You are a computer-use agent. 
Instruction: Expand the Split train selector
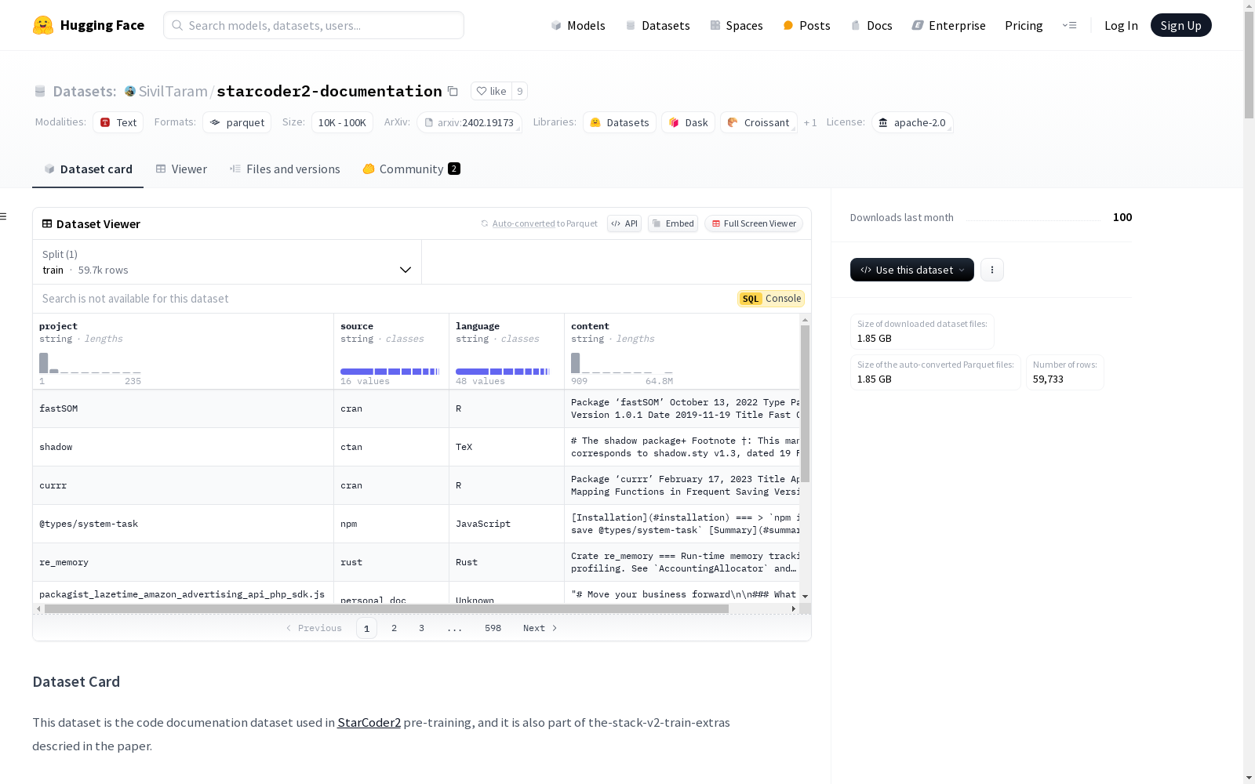click(227, 262)
